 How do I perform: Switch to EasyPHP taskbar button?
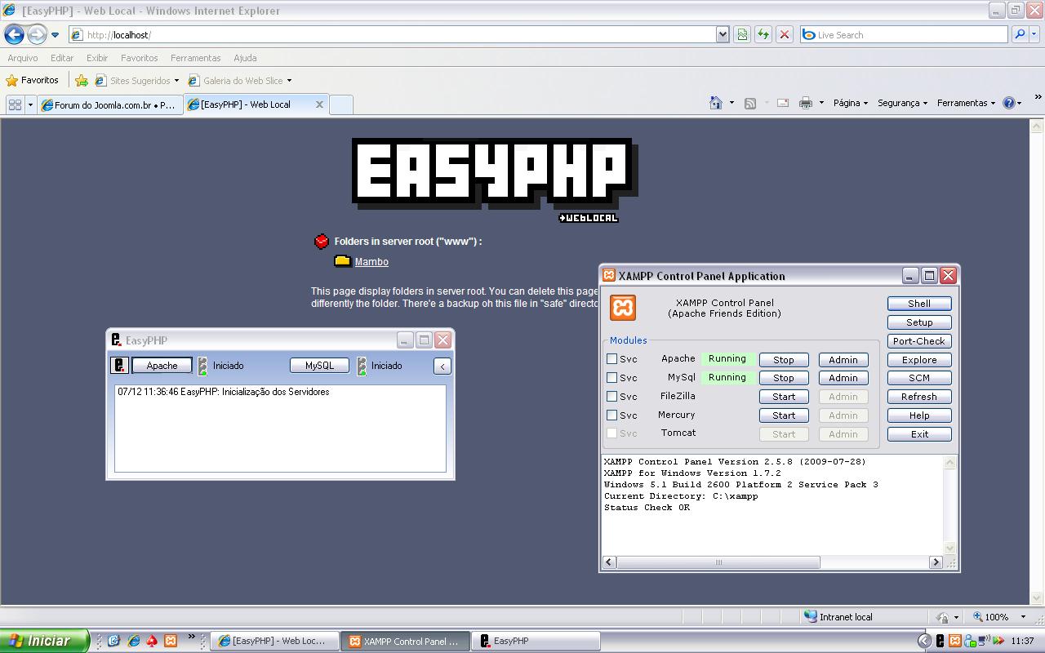point(536,641)
